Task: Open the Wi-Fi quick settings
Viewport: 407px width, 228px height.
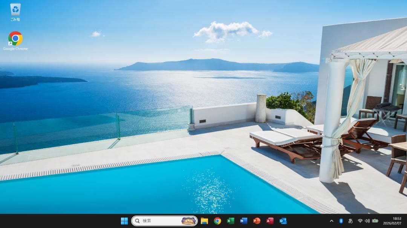Action: pos(360,221)
